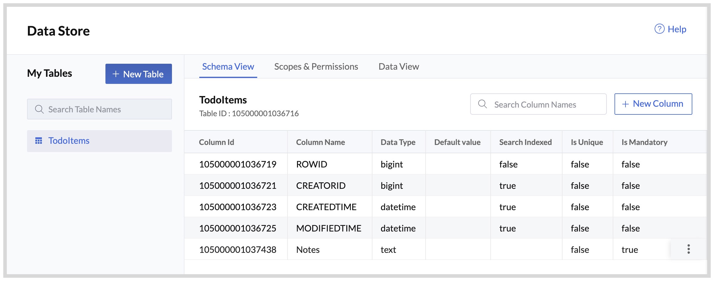This screenshot has height=281, width=714.
Task: Add a New Column
Action: click(653, 104)
